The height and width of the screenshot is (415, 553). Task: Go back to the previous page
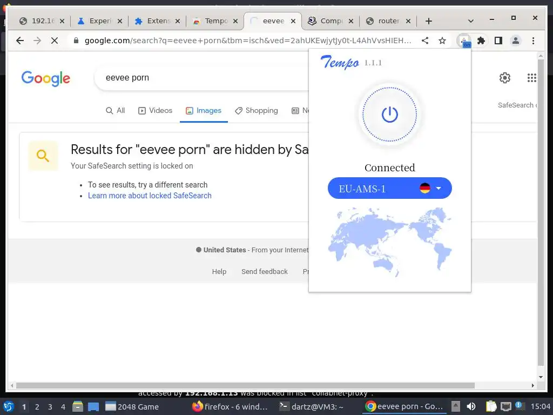pyautogui.click(x=20, y=41)
